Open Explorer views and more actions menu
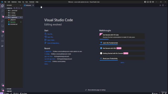 pyautogui.click(x=20, y=5)
